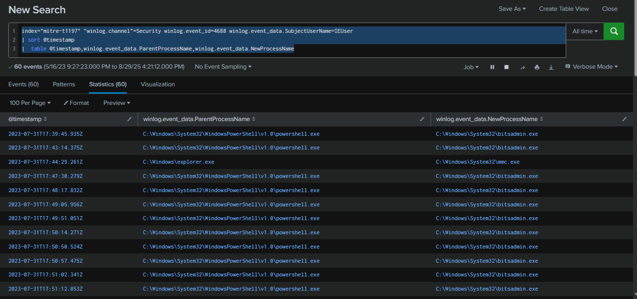Edit the ParentProcessName column with its pencil icon
This screenshot has width=637, height=299.
[422, 119]
